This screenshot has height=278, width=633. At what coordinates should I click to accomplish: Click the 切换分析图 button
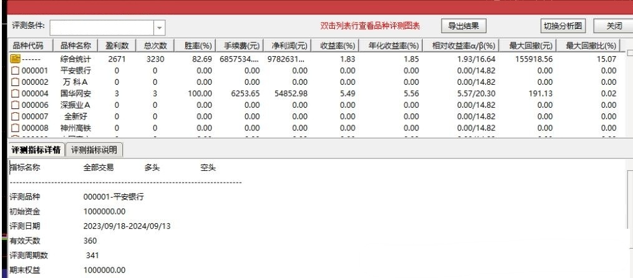pyautogui.click(x=562, y=26)
